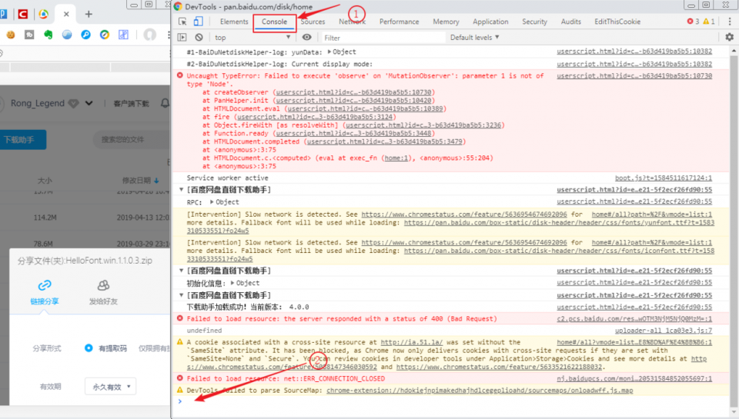The image size is (739, 419).
Task: Click the blue globe extension icon
Action: click(x=67, y=35)
